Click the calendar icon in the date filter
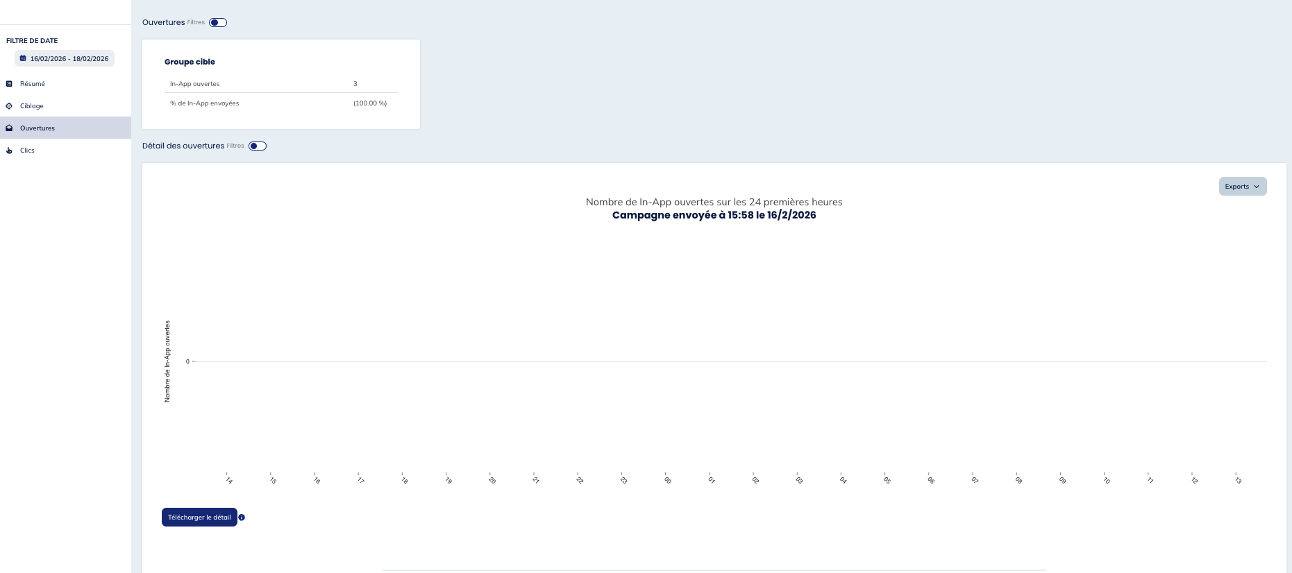 click(23, 59)
